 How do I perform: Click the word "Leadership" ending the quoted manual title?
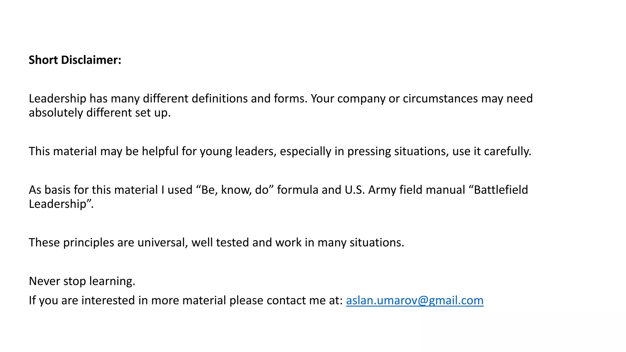[x=57, y=204]
